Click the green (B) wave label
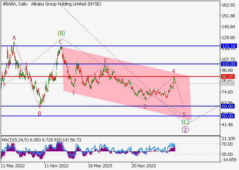The image size is (239, 170). (61, 33)
